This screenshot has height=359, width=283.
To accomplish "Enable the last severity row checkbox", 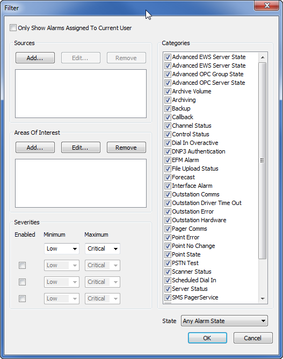I will point(22,298).
